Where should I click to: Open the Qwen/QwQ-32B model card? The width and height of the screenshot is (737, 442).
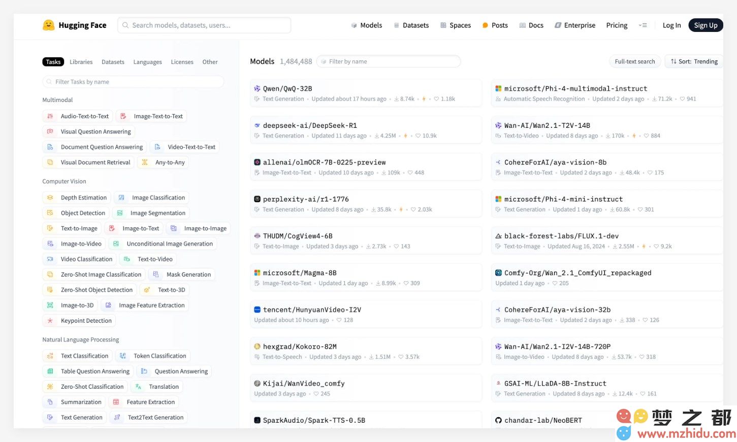366,93
